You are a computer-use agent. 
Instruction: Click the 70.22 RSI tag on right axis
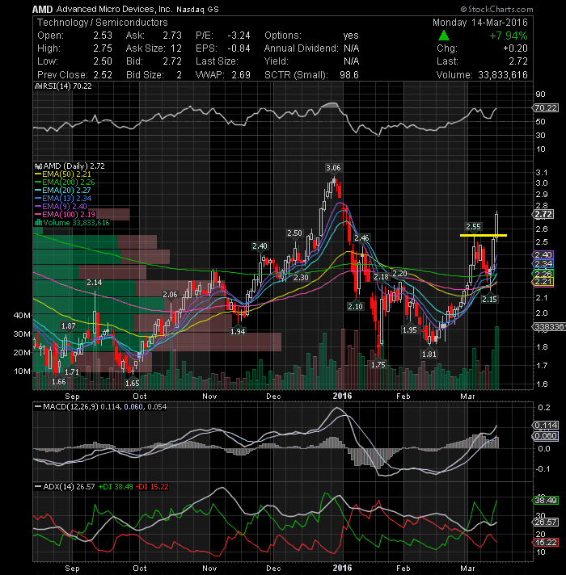point(546,108)
